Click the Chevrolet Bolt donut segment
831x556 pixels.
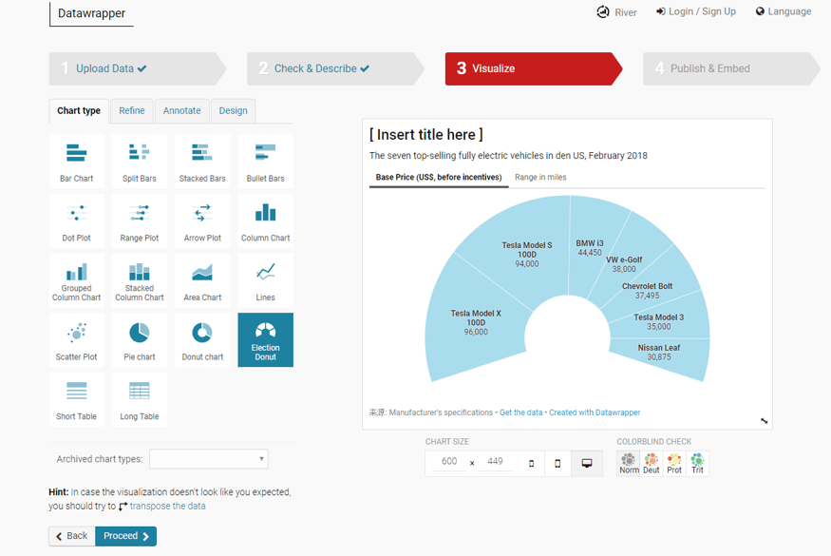(647, 290)
